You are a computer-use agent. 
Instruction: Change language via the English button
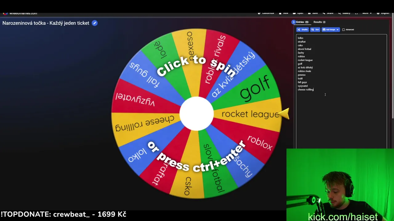coord(383,13)
